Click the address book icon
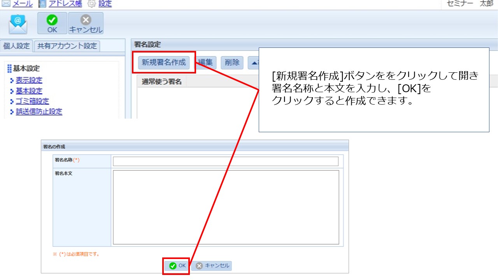The width and height of the screenshot is (498, 280). (42, 4)
